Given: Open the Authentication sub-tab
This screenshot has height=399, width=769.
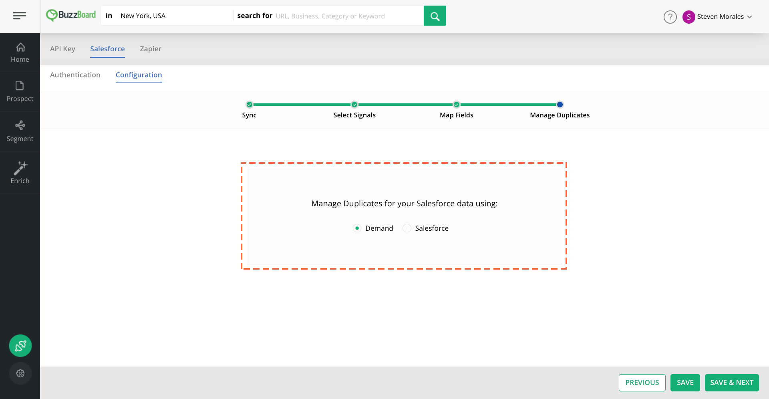Looking at the screenshot, I should [75, 75].
